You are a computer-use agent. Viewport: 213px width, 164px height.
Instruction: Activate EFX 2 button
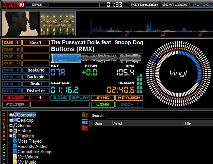point(12,77)
